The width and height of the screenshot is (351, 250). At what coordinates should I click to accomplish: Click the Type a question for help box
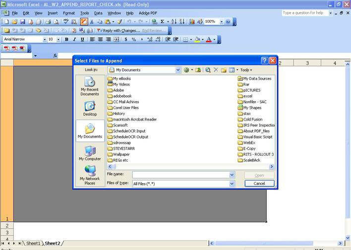305,13
